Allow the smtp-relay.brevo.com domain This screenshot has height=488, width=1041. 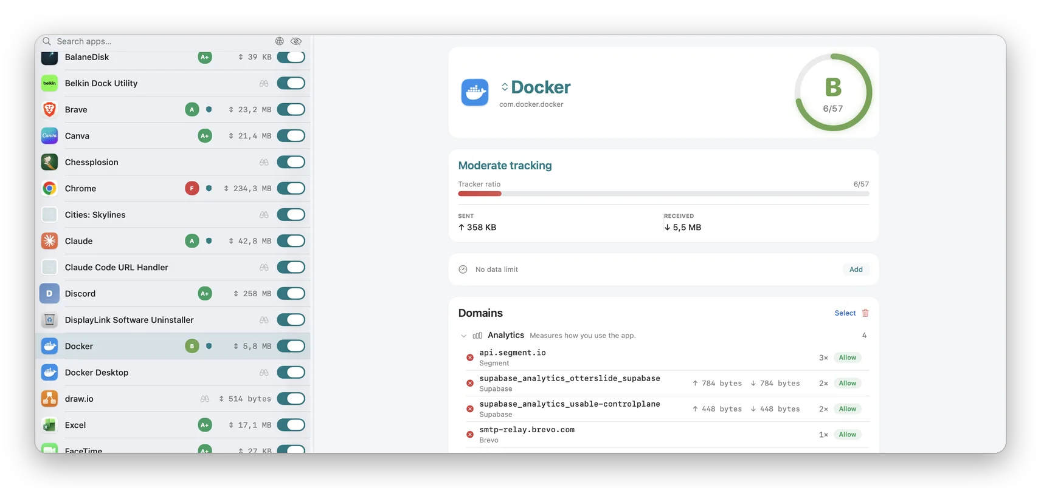tap(848, 435)
